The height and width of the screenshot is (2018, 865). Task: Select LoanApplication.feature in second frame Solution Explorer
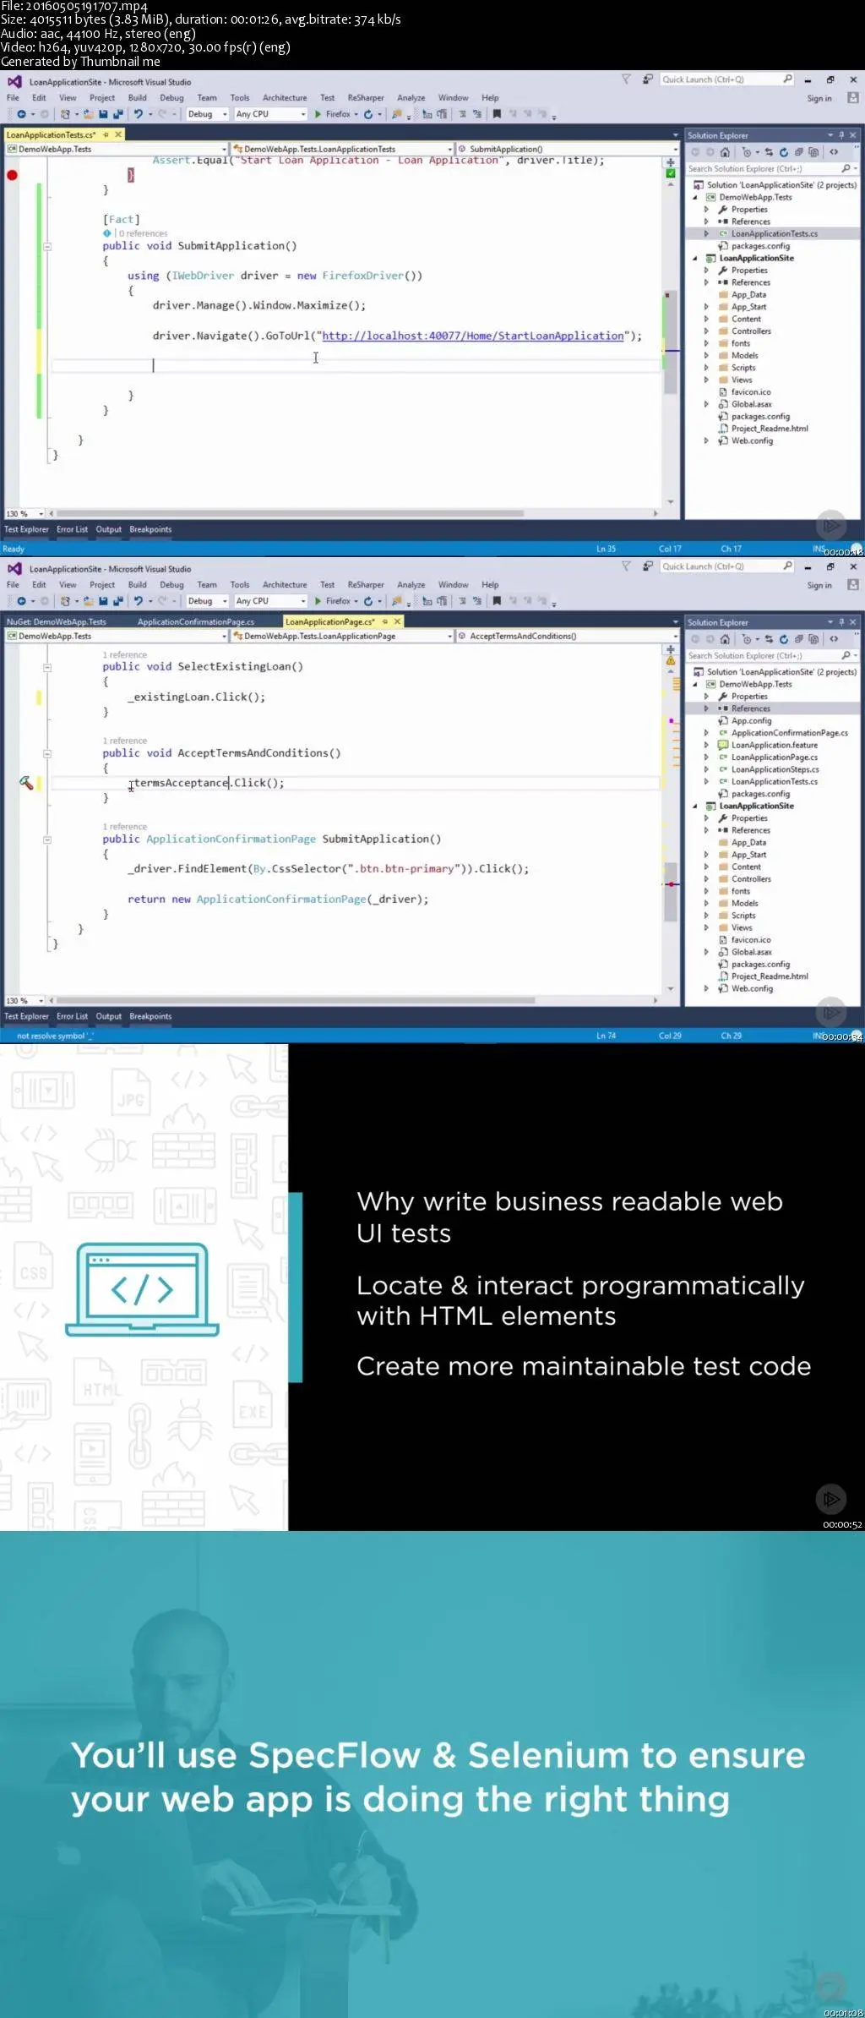775,745
